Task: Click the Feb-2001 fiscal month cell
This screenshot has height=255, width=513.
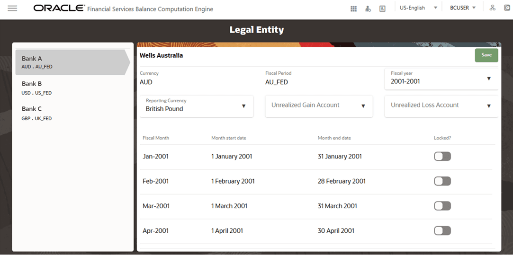Action: (156, 181)
